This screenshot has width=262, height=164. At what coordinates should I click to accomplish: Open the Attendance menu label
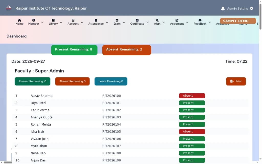[x=96, y=24]
